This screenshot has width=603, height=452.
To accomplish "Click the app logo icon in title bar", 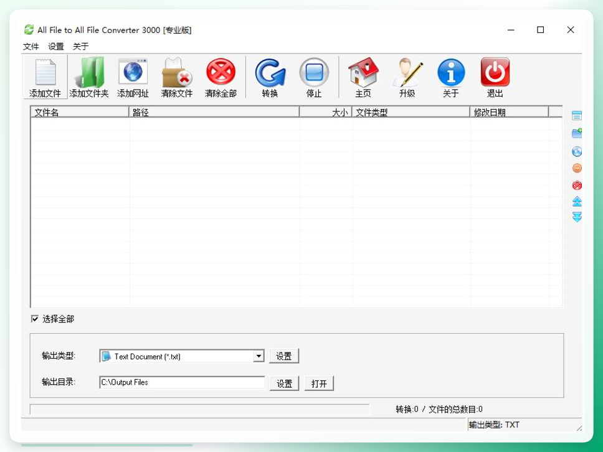I will [x=29, y=30].
